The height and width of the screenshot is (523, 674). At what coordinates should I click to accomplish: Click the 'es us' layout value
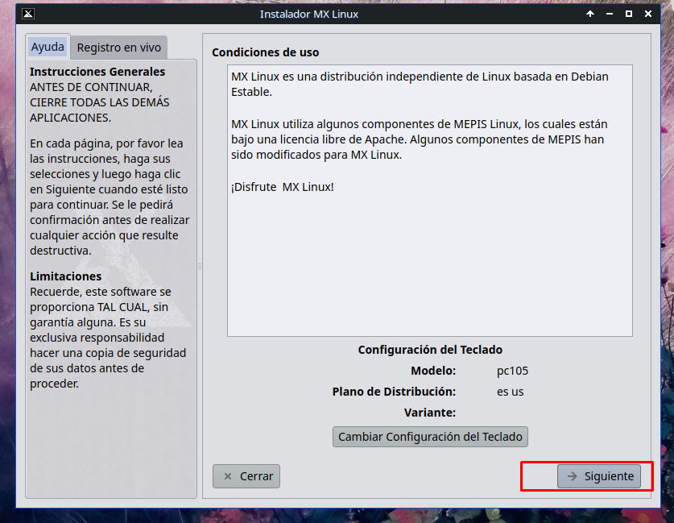click(x=511, y=392)
